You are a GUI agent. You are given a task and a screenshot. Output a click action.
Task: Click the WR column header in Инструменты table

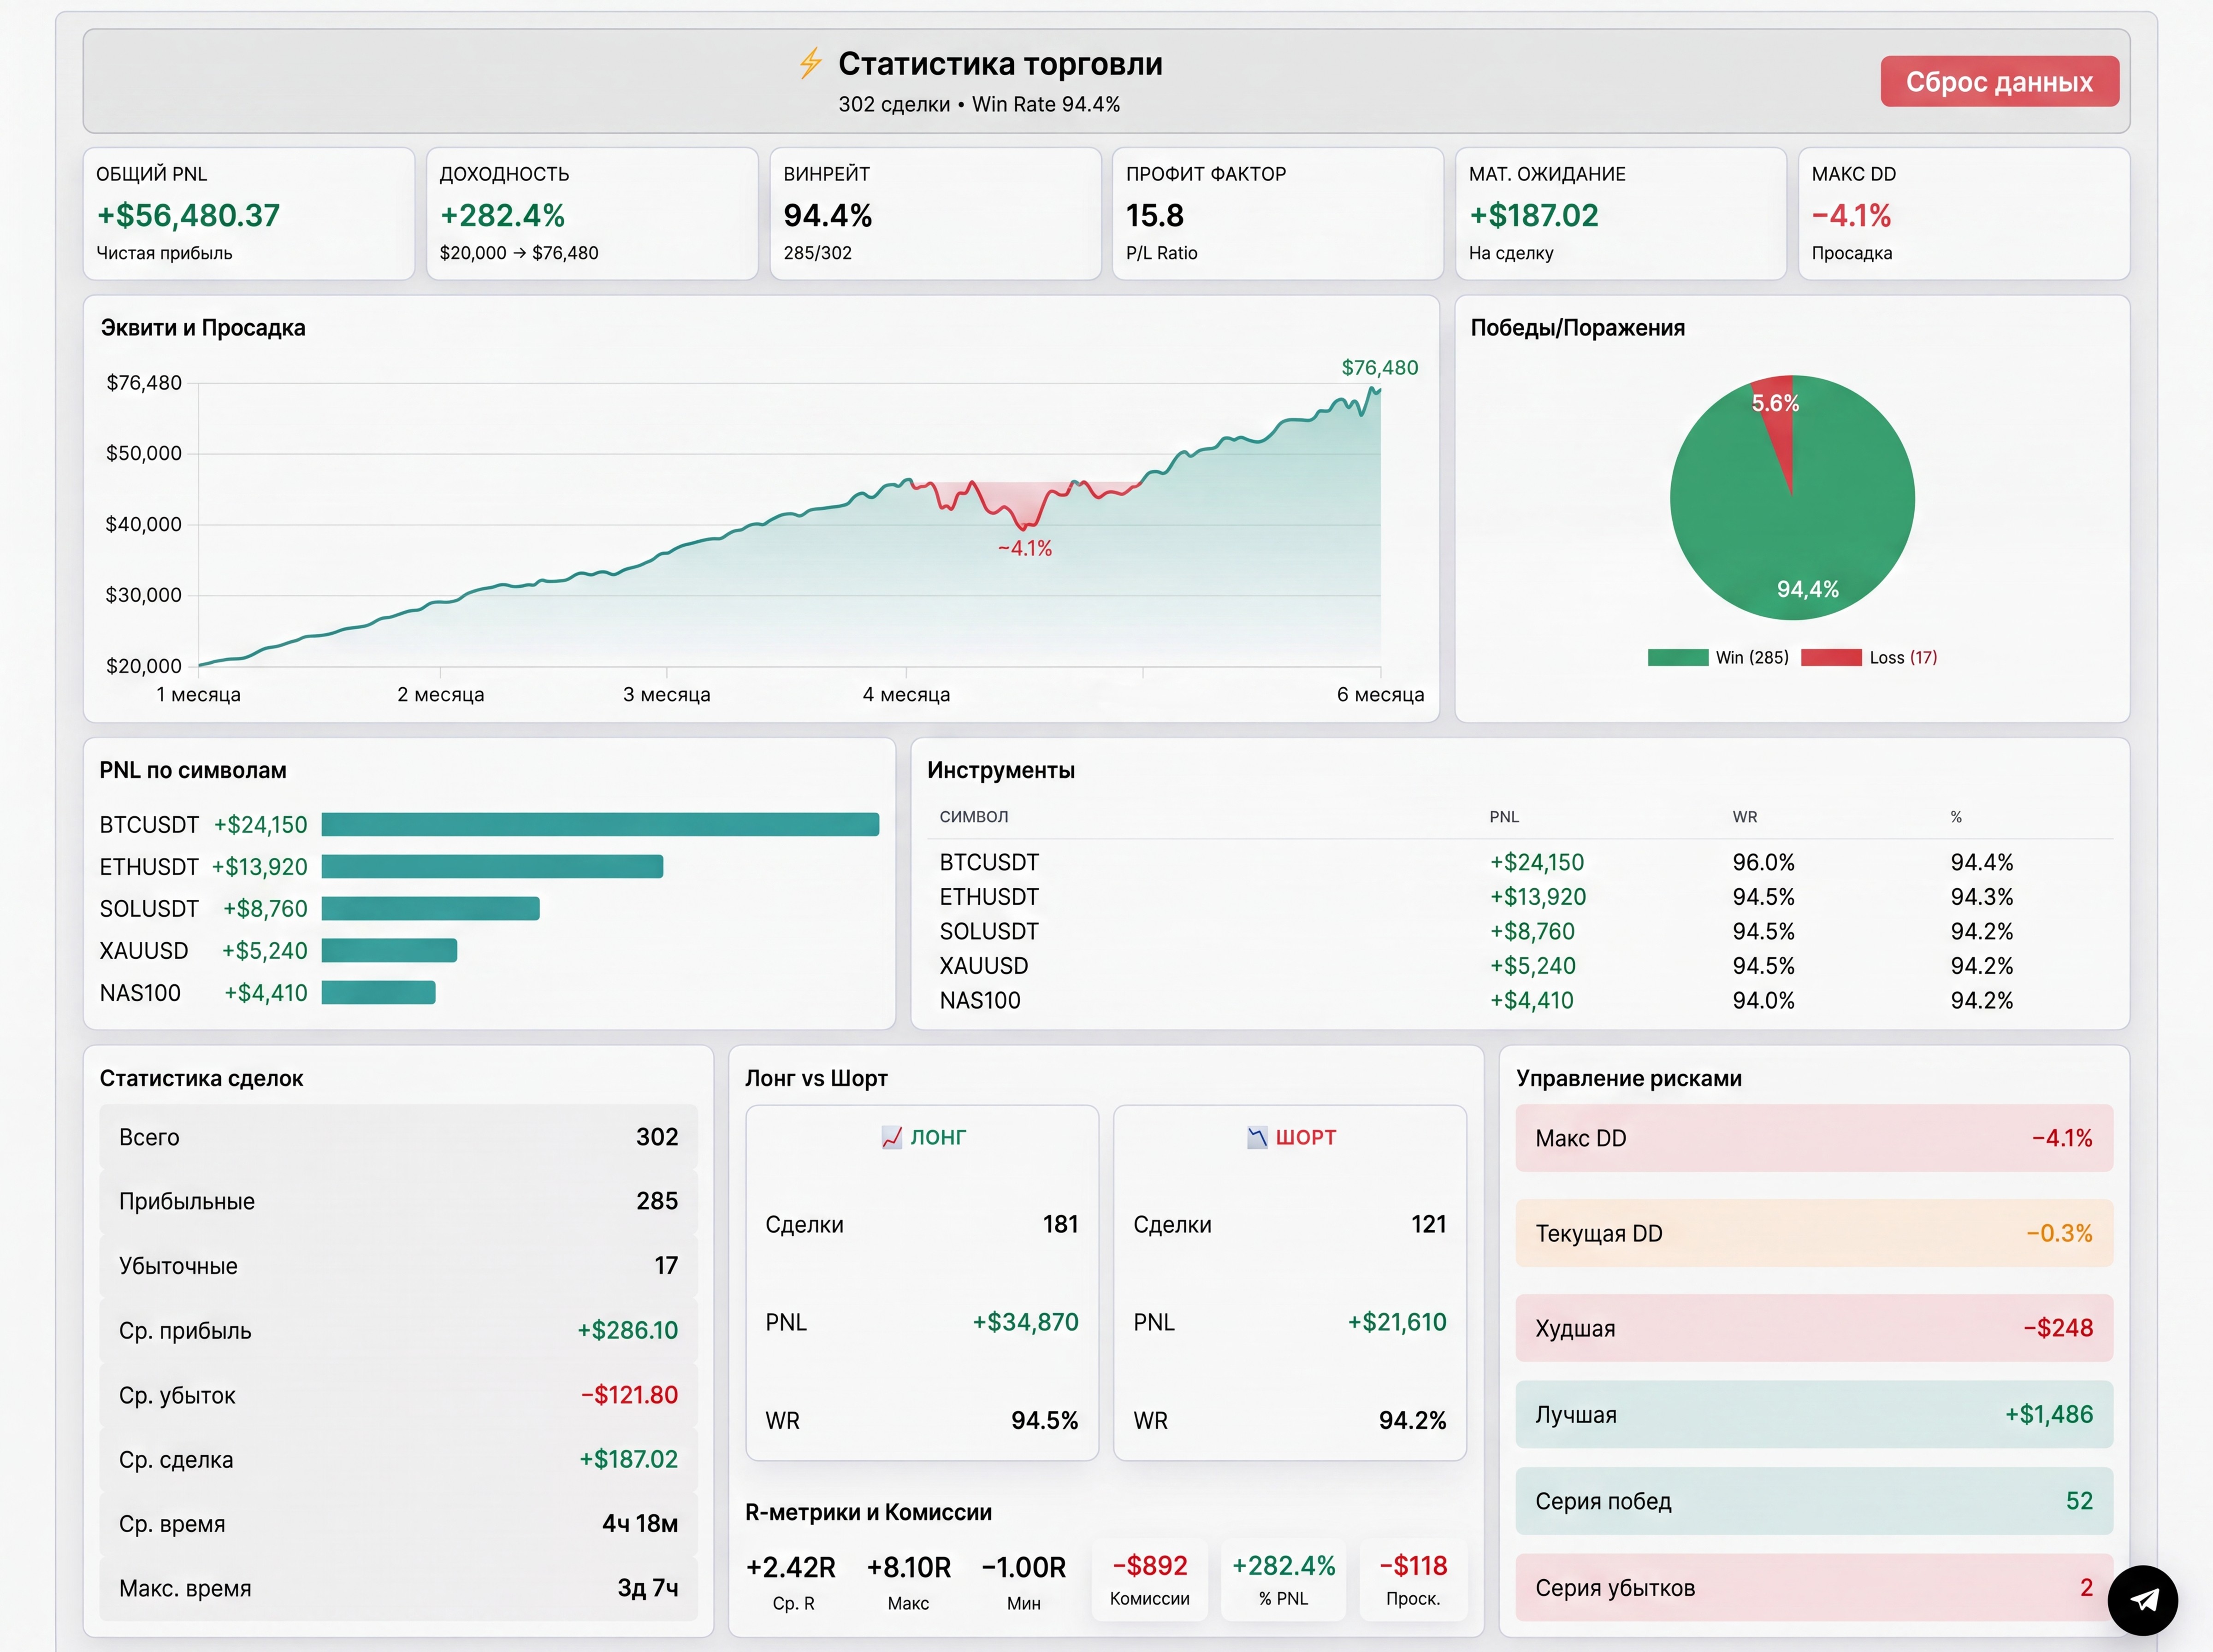pos(1745,817)
